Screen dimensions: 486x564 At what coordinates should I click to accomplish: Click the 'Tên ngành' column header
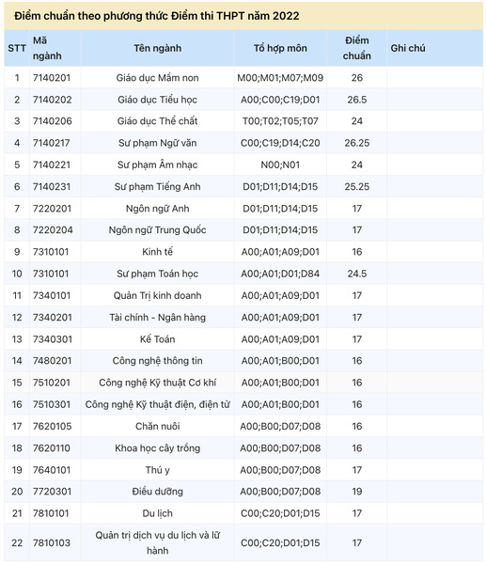pyautogui.click(x=158, y=48)
